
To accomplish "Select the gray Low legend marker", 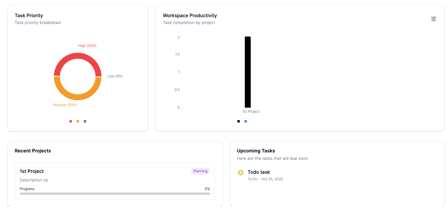I will tap(85, 121).
